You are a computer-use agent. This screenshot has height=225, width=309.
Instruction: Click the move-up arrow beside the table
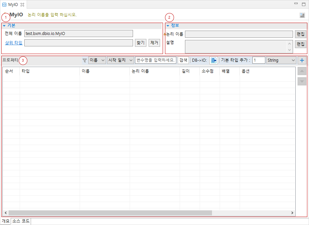(x=302, y=71)
